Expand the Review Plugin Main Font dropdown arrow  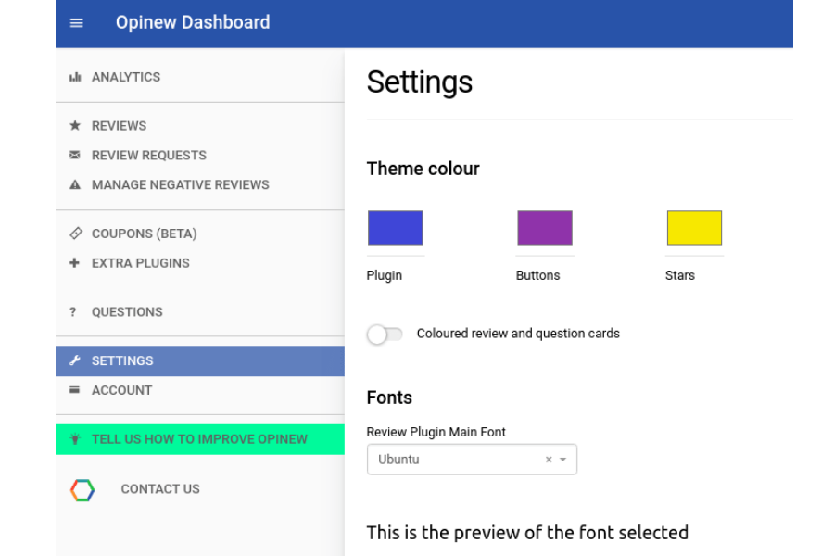click(x=562, y=460)
